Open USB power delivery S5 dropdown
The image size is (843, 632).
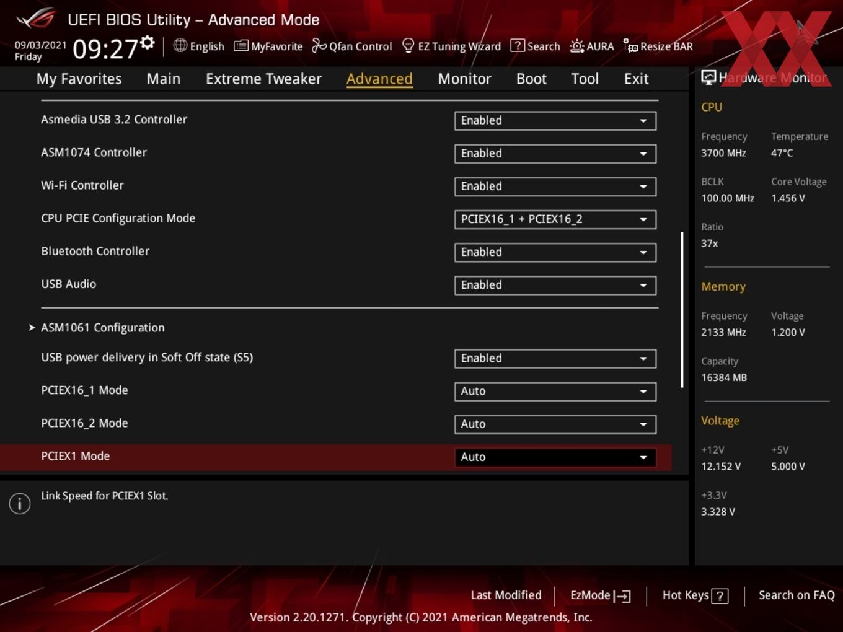coord(555,358)
